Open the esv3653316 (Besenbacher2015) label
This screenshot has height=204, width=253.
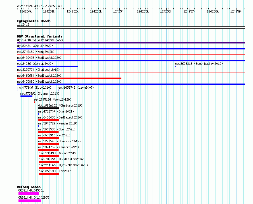pyautogui.click(x=199, y=64)
